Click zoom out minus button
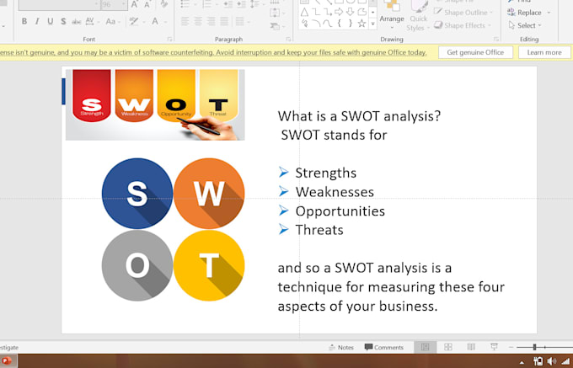 click(x=511, y=347)
